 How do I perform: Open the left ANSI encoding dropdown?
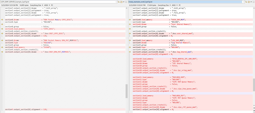pos(47,5)
